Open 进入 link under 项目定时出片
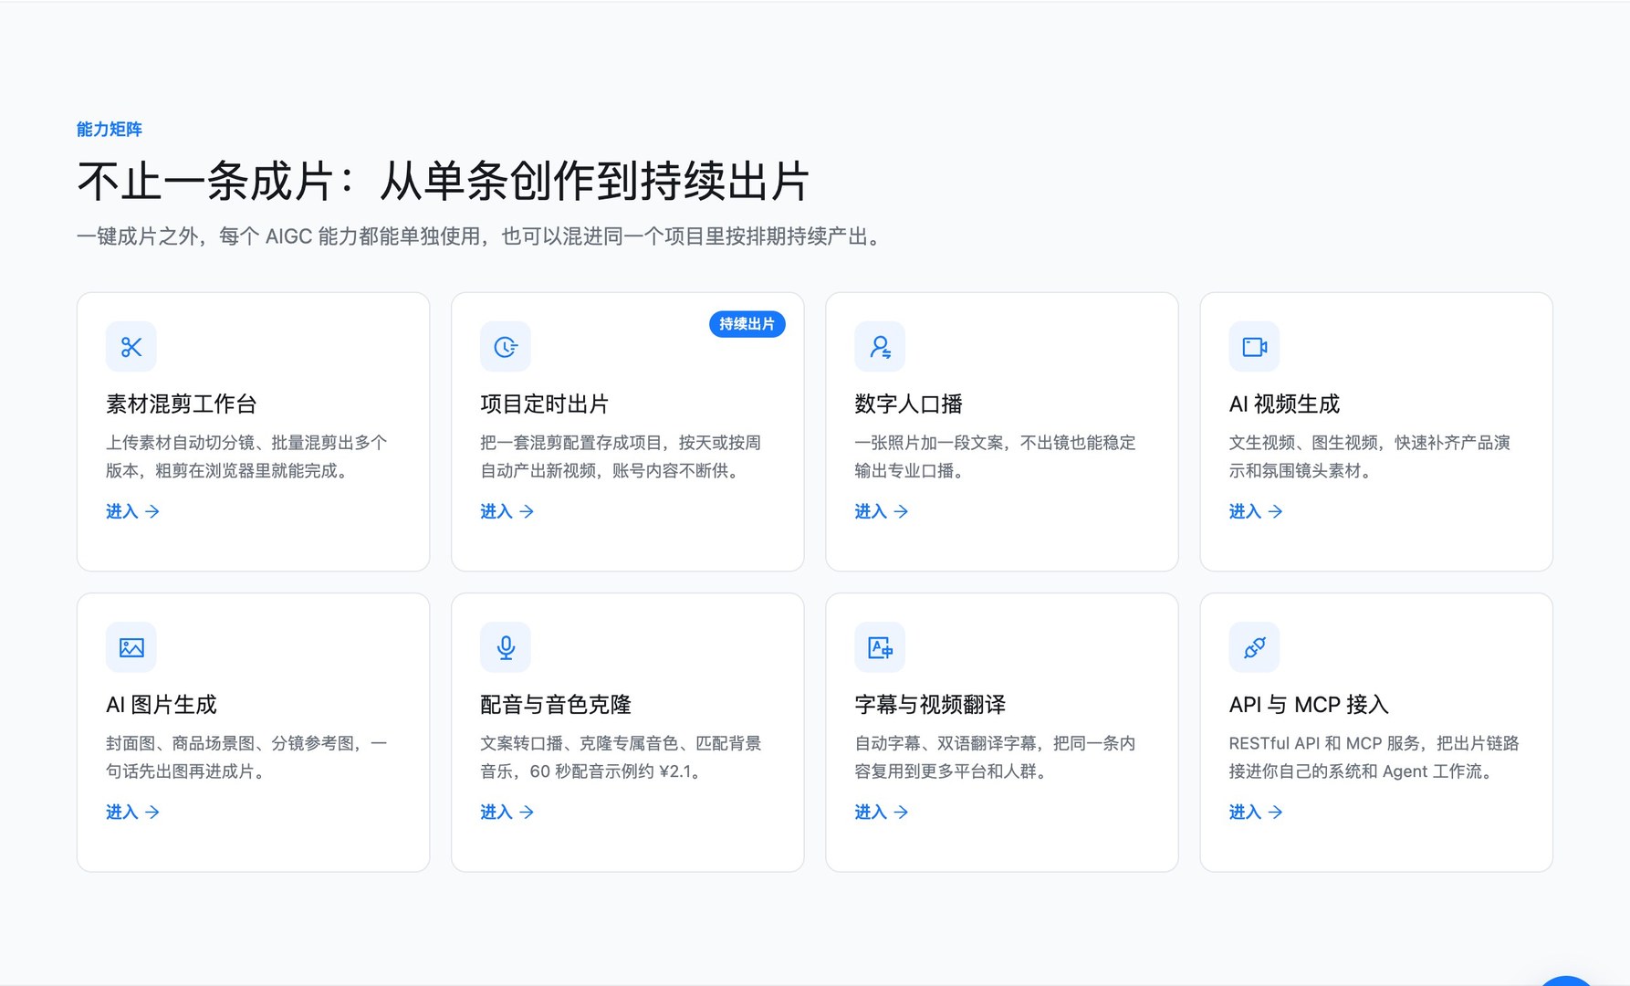Image resolution: width=1630 pixels, height=986 pixels. click(507, 511)
